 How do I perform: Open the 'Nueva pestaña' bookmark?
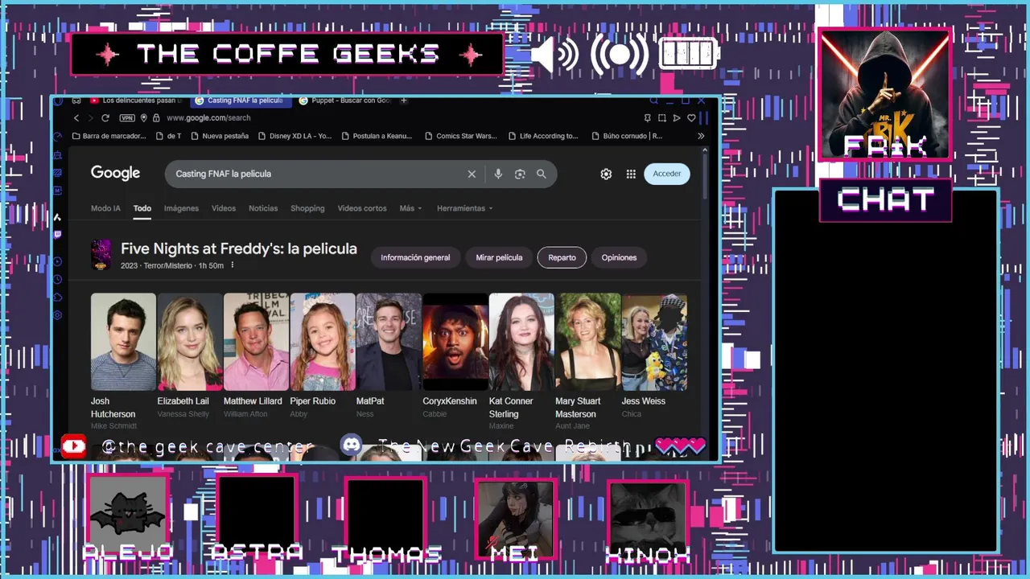[219, 136]
